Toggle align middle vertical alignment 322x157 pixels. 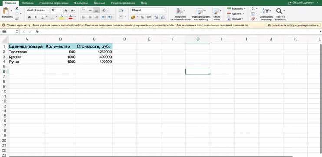coord(90,10)
